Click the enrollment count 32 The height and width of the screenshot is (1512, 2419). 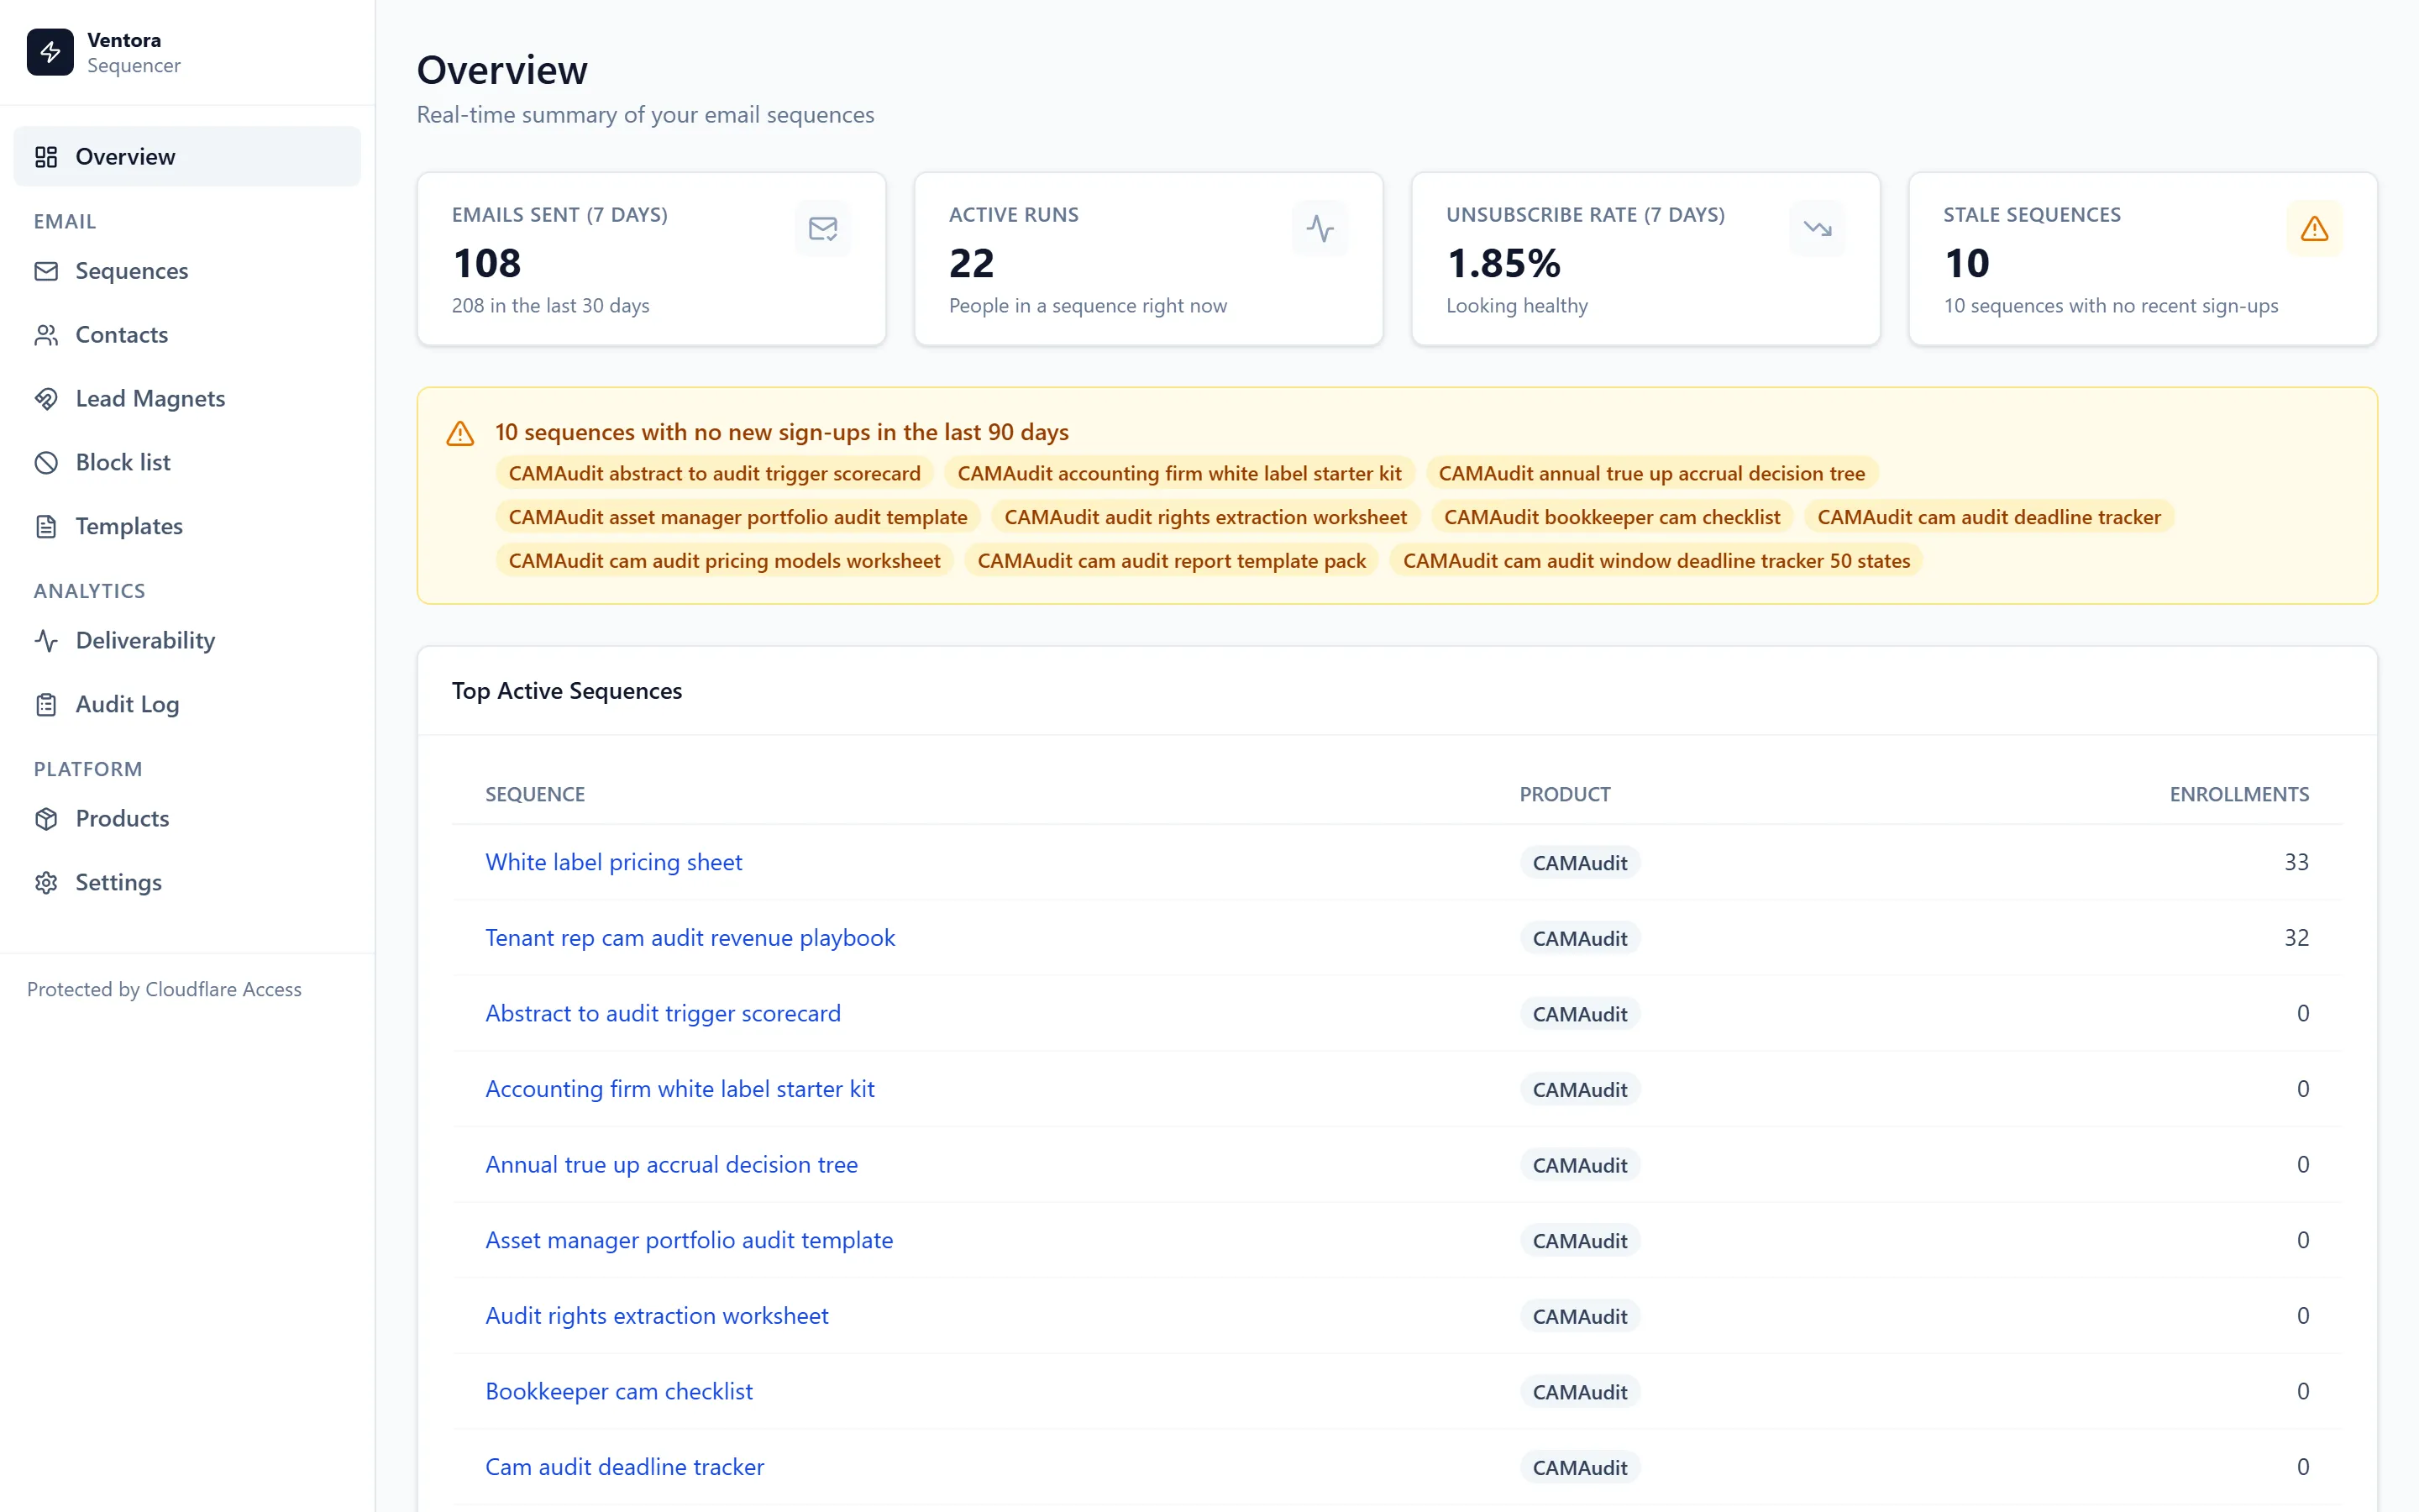2296,938
